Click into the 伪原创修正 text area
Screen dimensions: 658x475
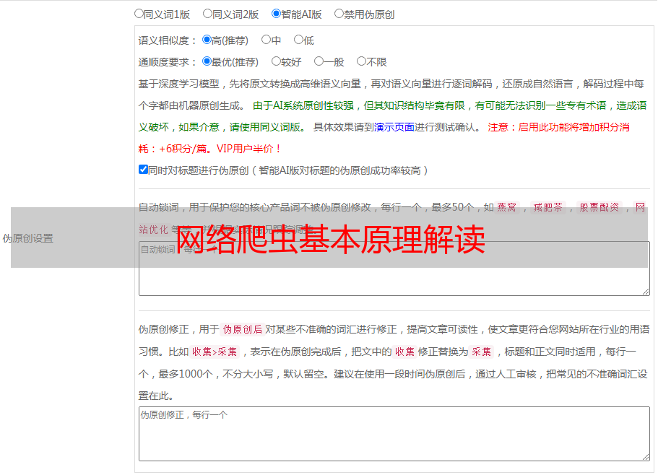pos(394,434)
